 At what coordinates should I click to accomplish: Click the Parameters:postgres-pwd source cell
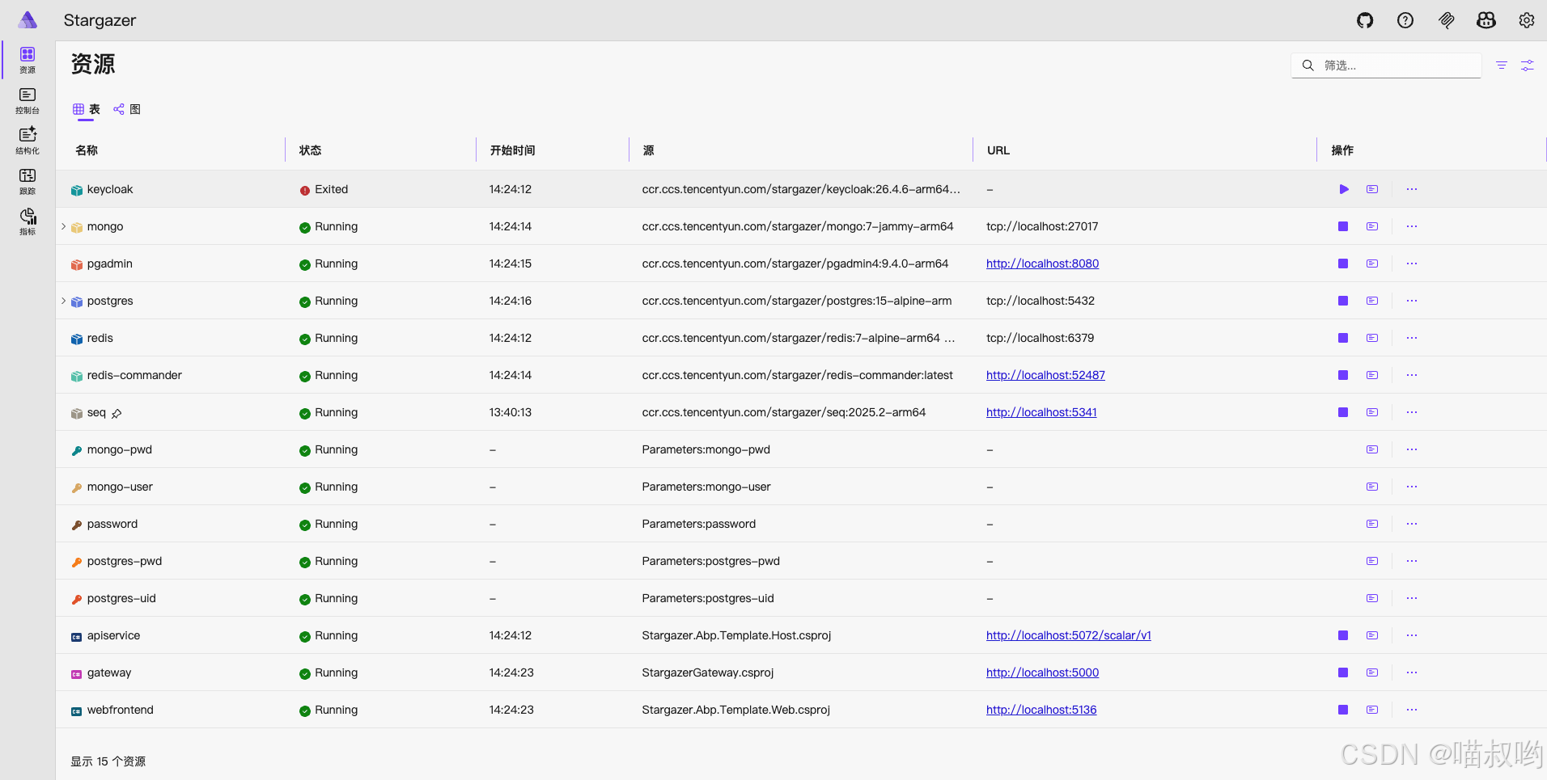pyautogui.click(x=710, y=561)
